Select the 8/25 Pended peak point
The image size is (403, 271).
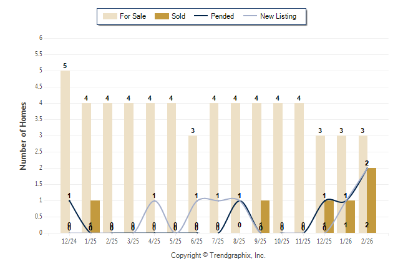pos(240,200)
